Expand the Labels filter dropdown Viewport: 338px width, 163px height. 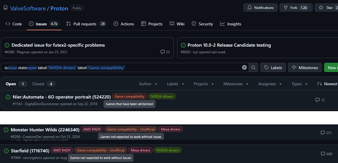(x=175, y=84)
